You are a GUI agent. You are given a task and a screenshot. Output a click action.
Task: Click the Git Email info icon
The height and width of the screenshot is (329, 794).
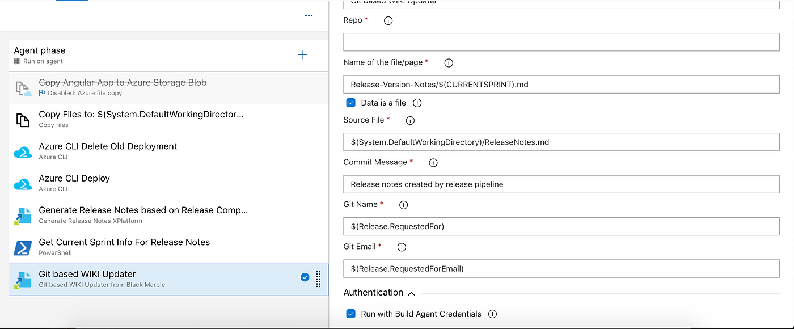pos(402,247)
